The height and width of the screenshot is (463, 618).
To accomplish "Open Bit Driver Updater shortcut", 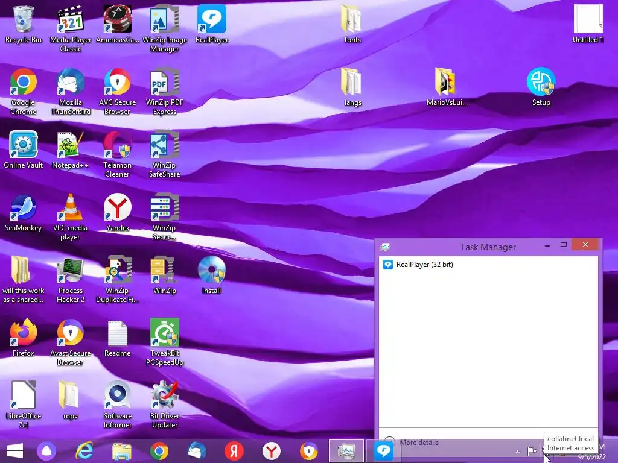I will (165, 405).
